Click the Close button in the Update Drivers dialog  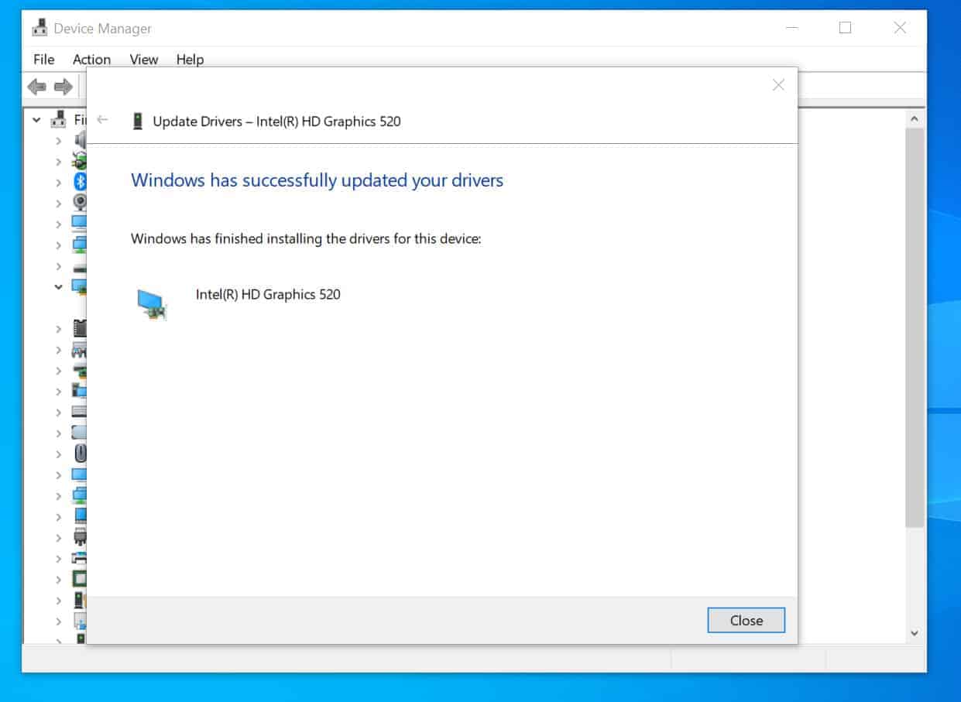(x=746, y=620)
